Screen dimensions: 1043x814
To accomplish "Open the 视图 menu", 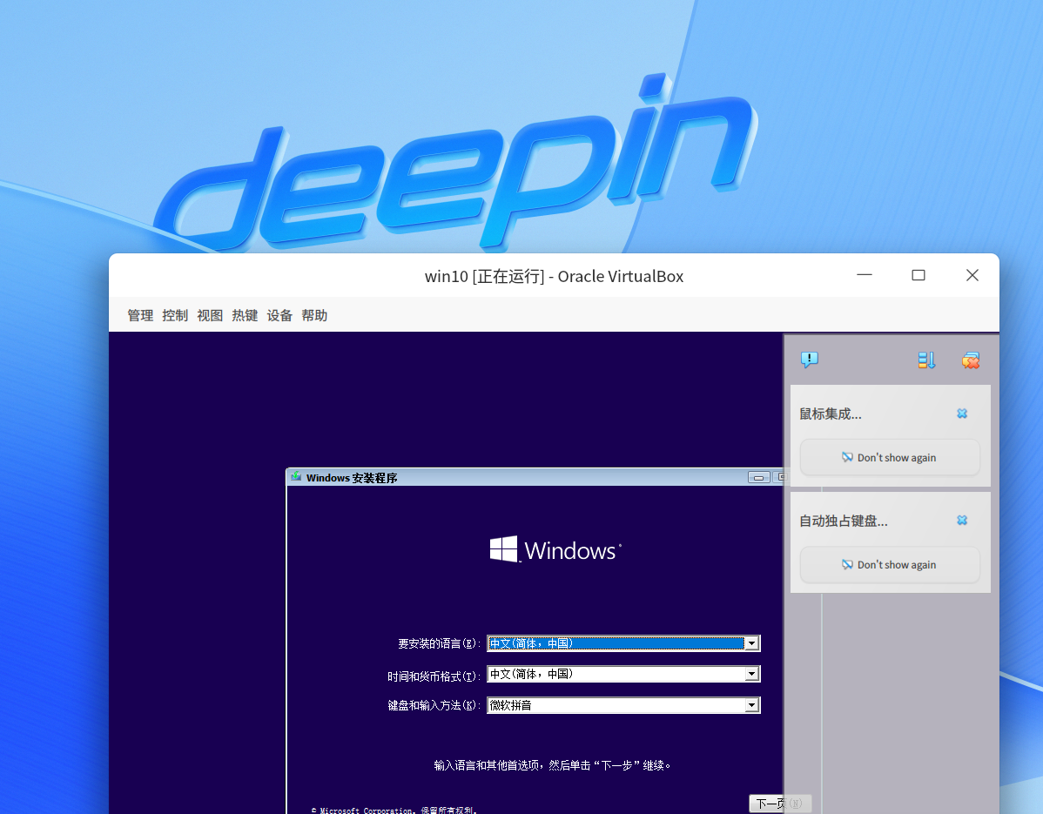I will pyautogui.click(x=210, y=315).
